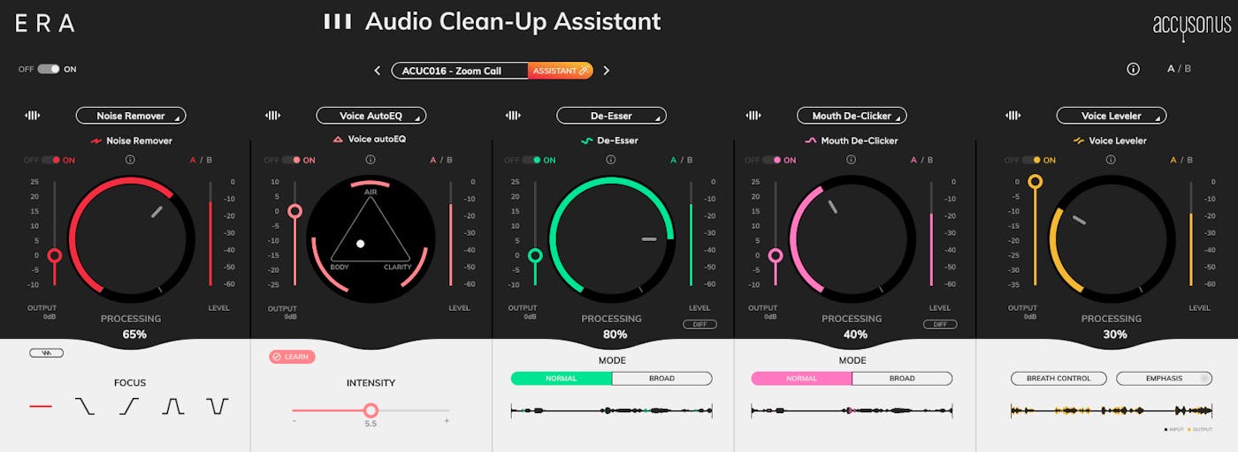Click the Voice Leveler waveform display
The image size is (1238, 452).
click(1112, 411)
